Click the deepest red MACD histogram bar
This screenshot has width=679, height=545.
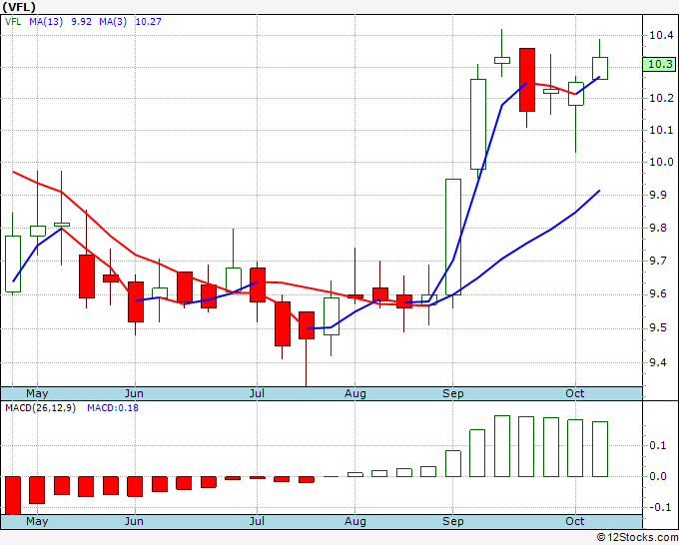click(x=13, y=495)
